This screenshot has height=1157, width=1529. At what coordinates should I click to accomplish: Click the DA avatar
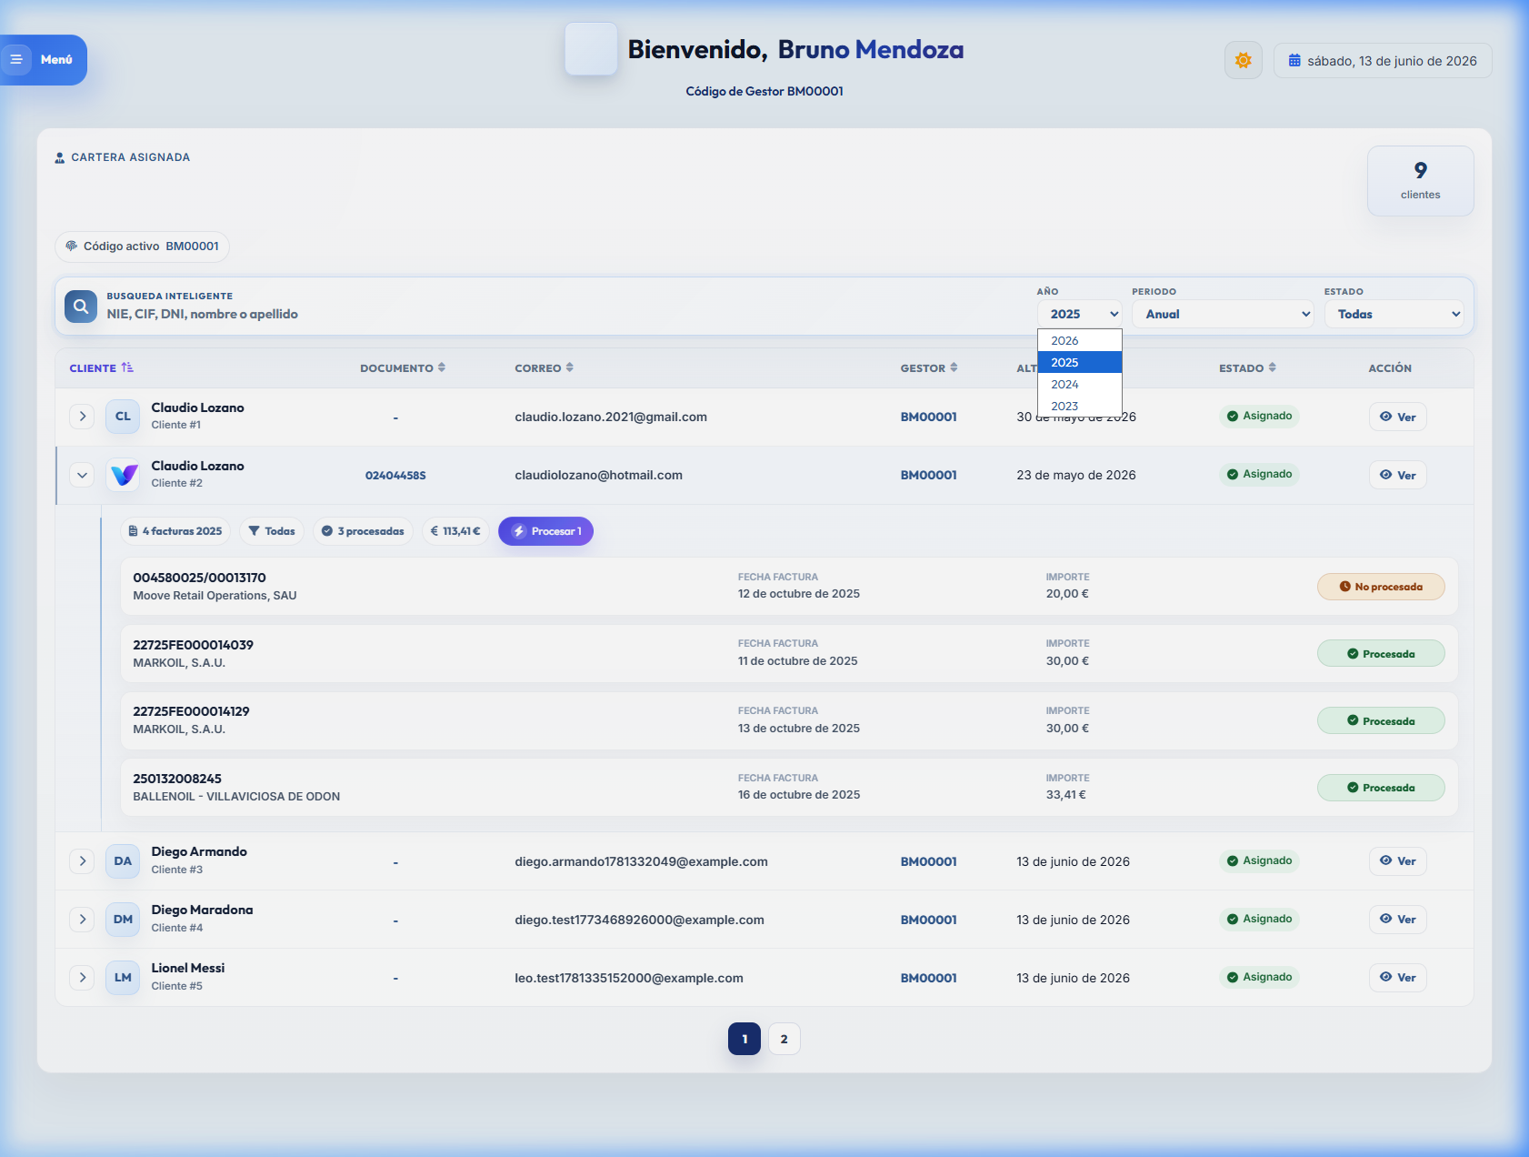click(123, 861)
